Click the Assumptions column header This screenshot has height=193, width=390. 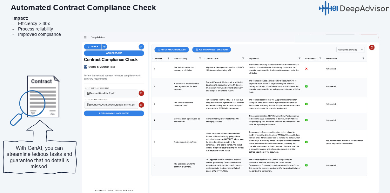click(x=332, y=58)
